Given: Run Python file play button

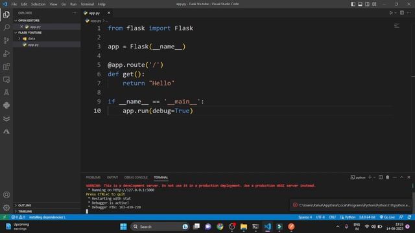Looking at the screenshot, I should 390,13.
